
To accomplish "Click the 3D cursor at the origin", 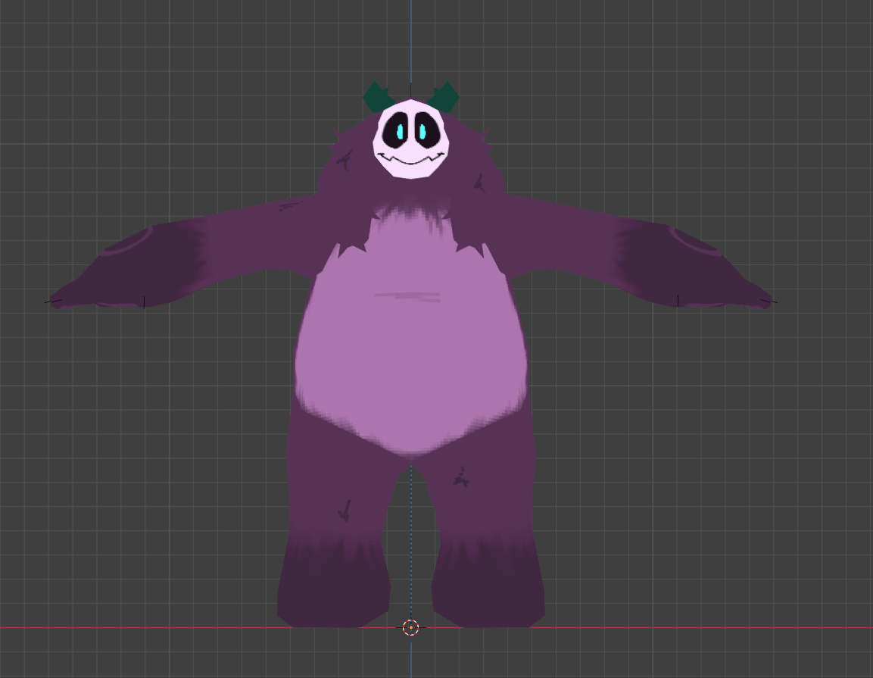I will coord(411,627).
